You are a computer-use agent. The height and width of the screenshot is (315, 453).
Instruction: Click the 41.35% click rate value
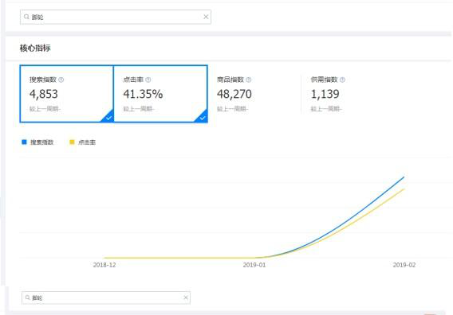tap(143, 94)
